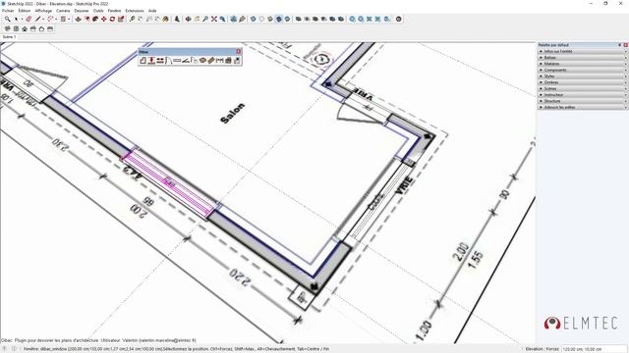This screenshot has height=353, width=629.
Task: Click the house icon in the second toolbar row
Action: [25, 28]
